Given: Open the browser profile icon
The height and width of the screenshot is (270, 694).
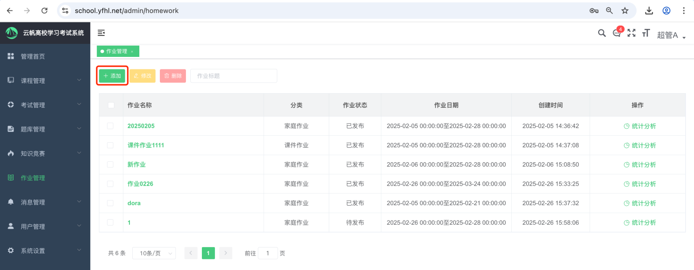Looking at the screenshot, I should [x=666, y=10].
